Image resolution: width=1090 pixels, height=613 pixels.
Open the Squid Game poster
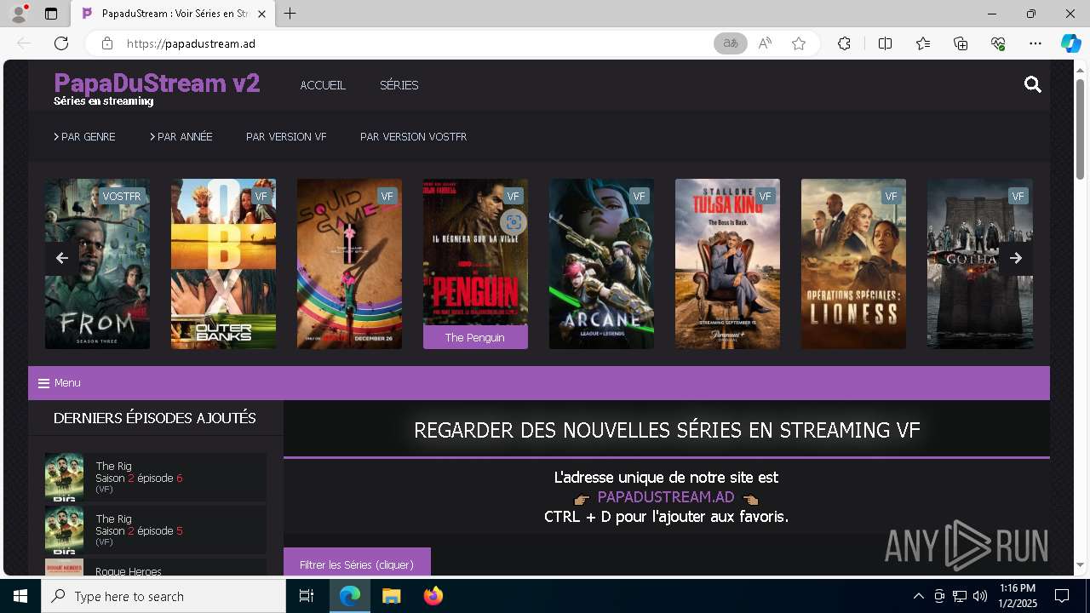coord(349,264)
